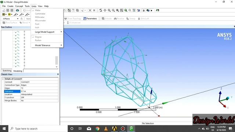This screenshot has width=235, height=132.
Task: Click Tree Outline scroll down arrow
Action: (x=57, y=67)
